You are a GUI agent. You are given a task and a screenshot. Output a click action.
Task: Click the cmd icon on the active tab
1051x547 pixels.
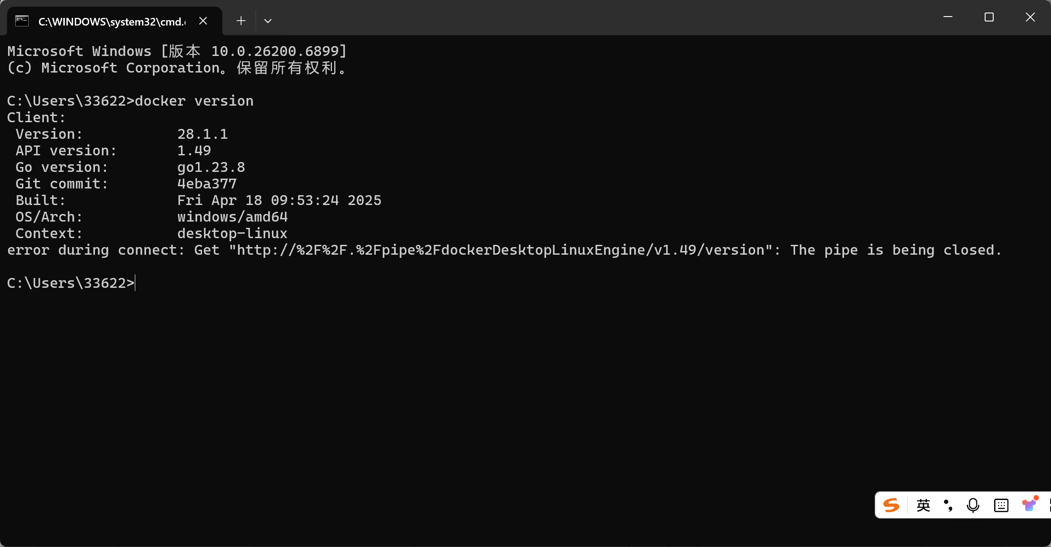(21, 21)
